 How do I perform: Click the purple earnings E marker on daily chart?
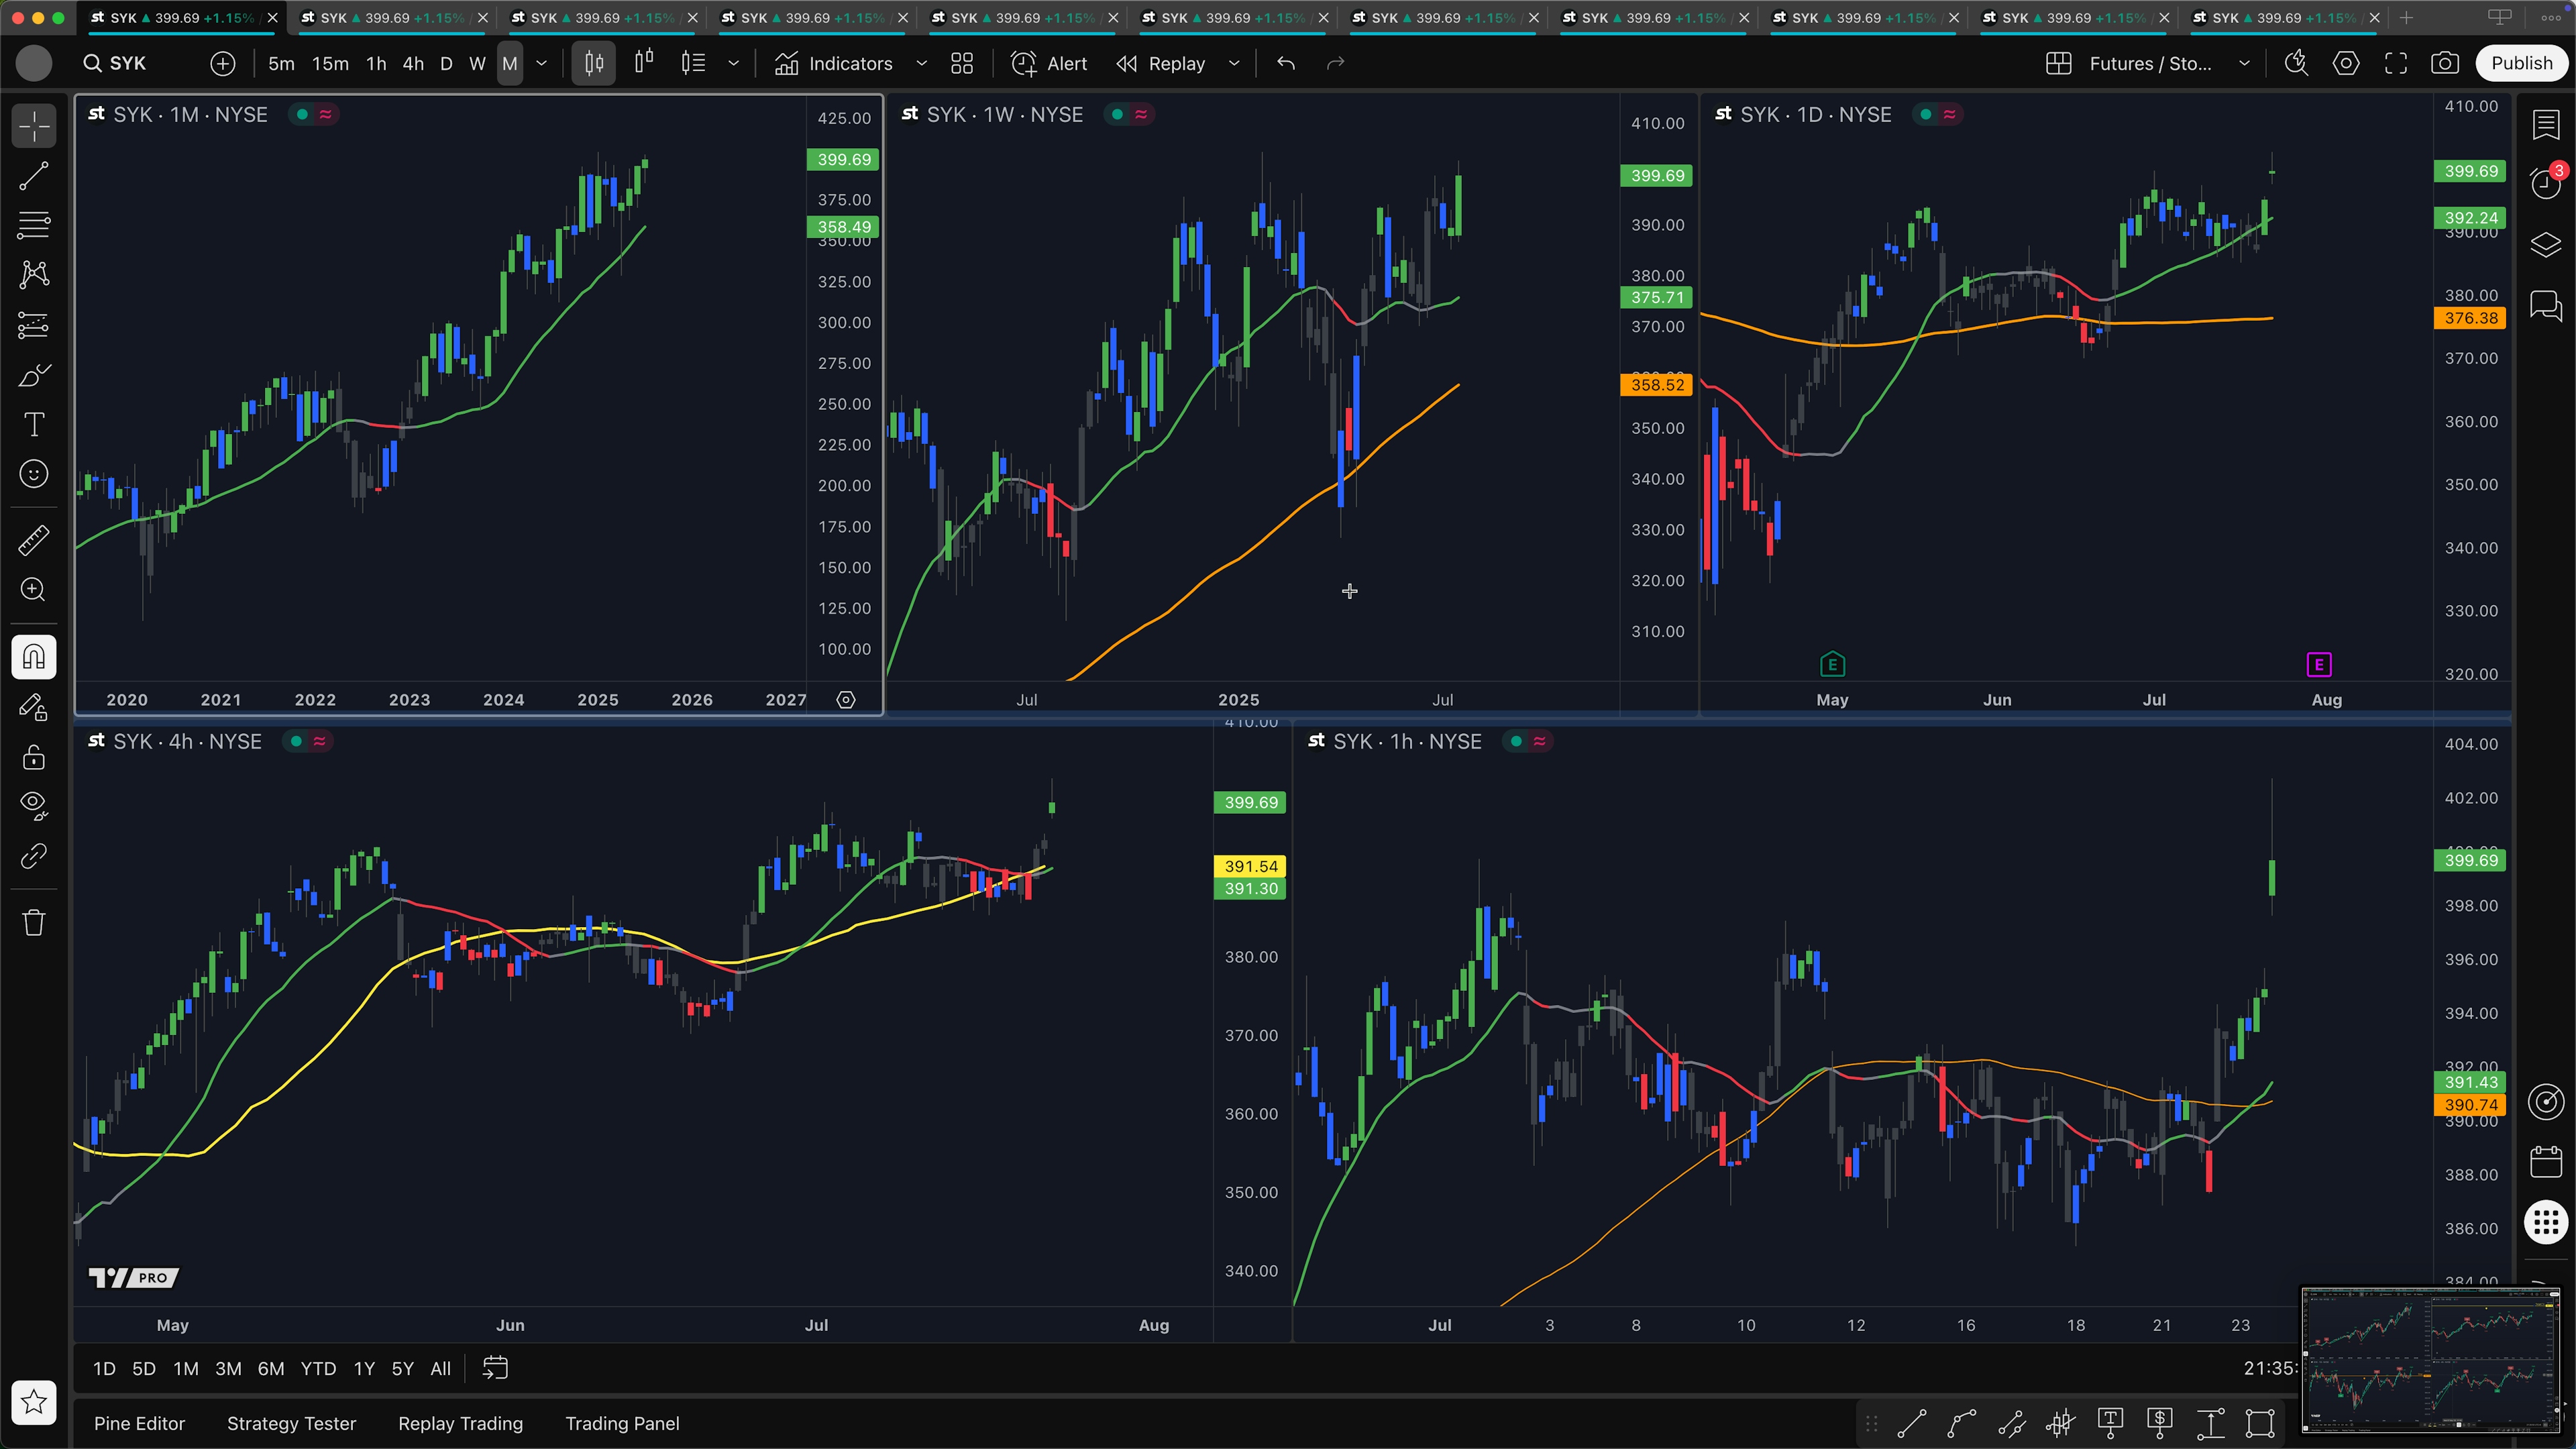2319,664
